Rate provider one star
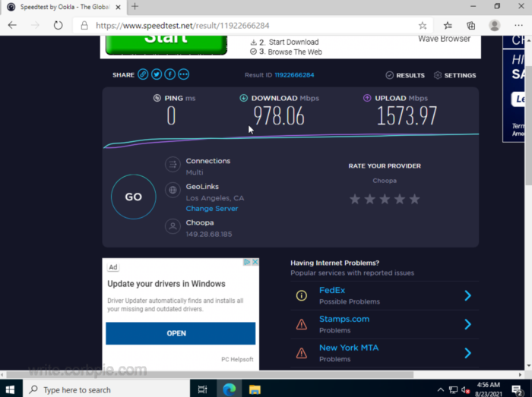The image size is (532, 397). coord(355,199)
